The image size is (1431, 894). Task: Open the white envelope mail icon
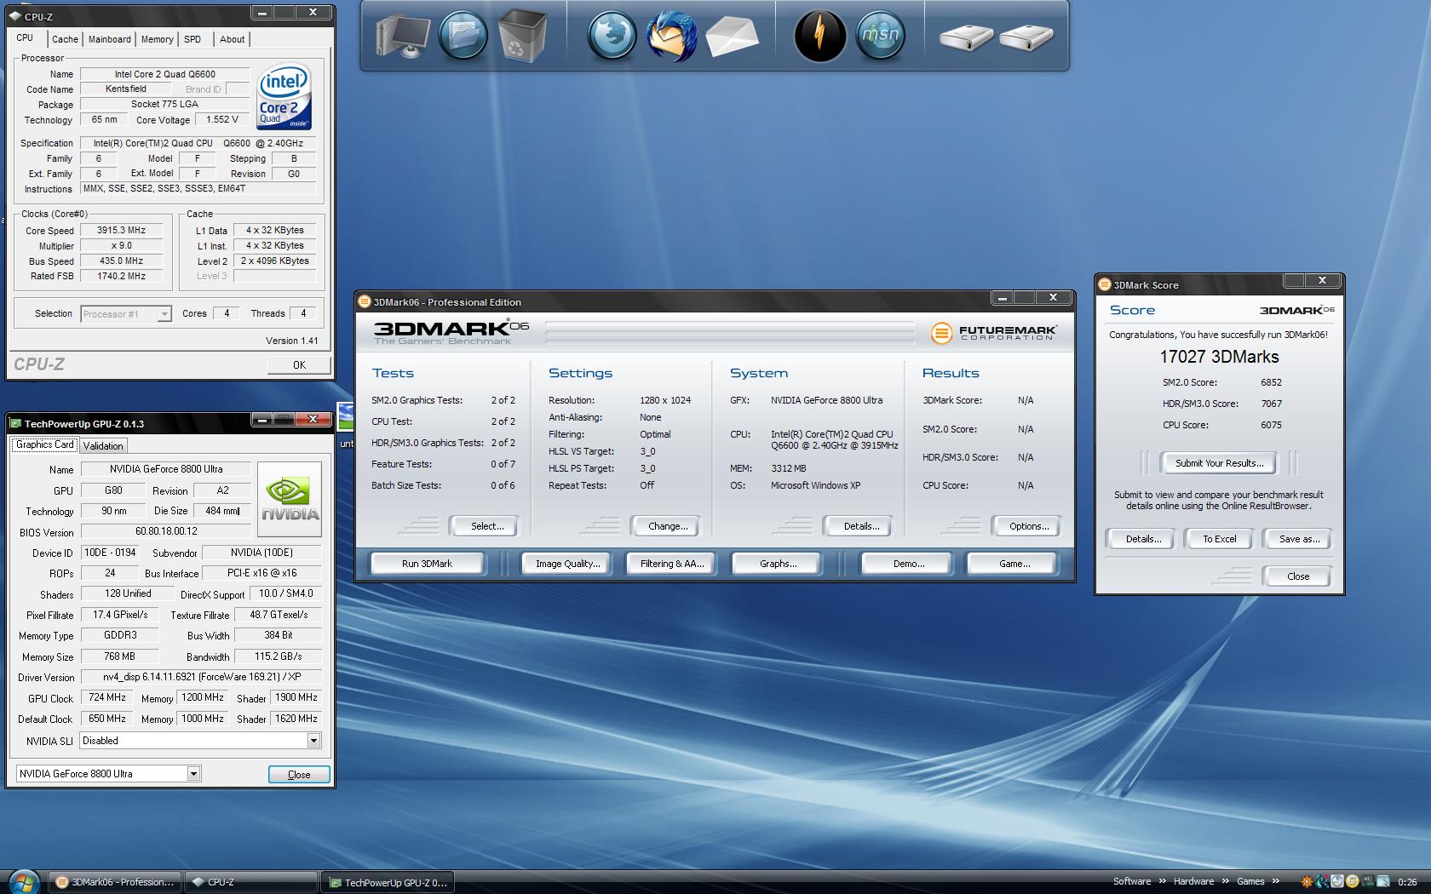[732, 37]
